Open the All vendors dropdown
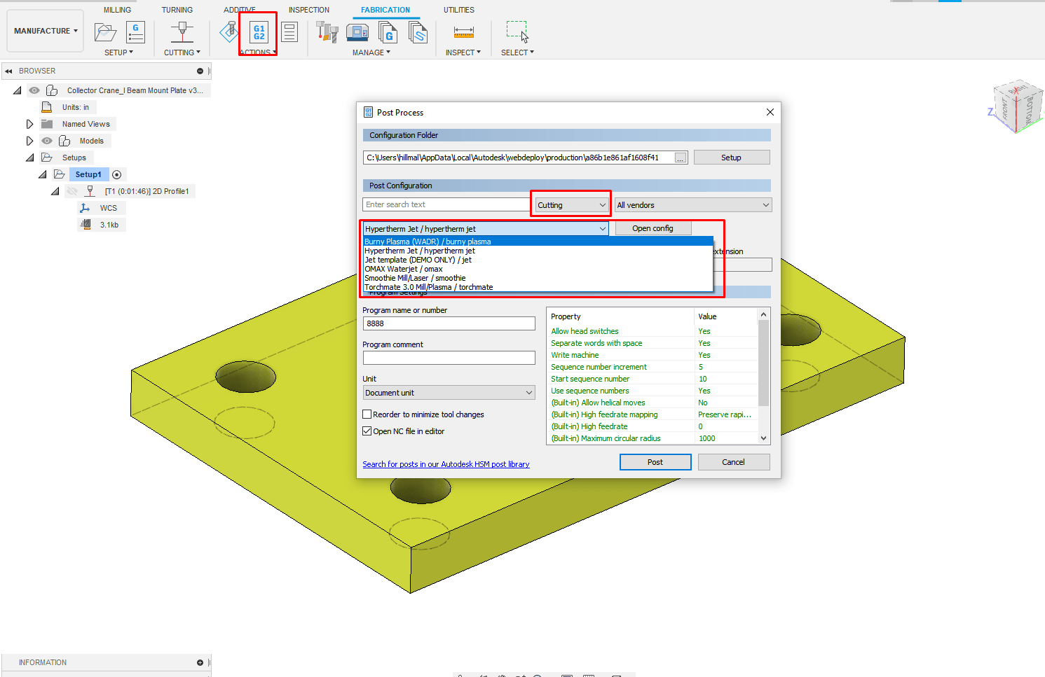This screenshot has width=1045, height=677. point(692,204)
